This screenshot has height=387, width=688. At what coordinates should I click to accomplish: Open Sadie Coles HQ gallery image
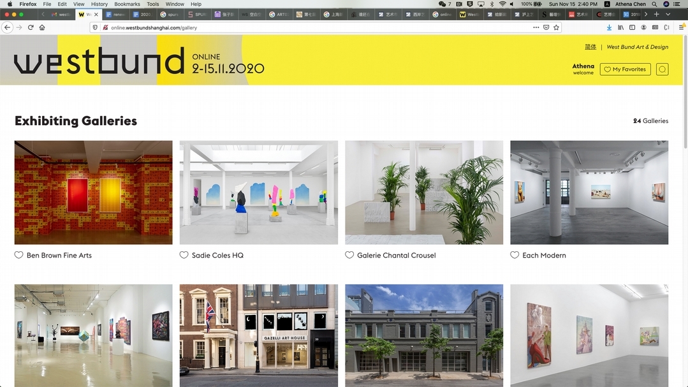259,193
